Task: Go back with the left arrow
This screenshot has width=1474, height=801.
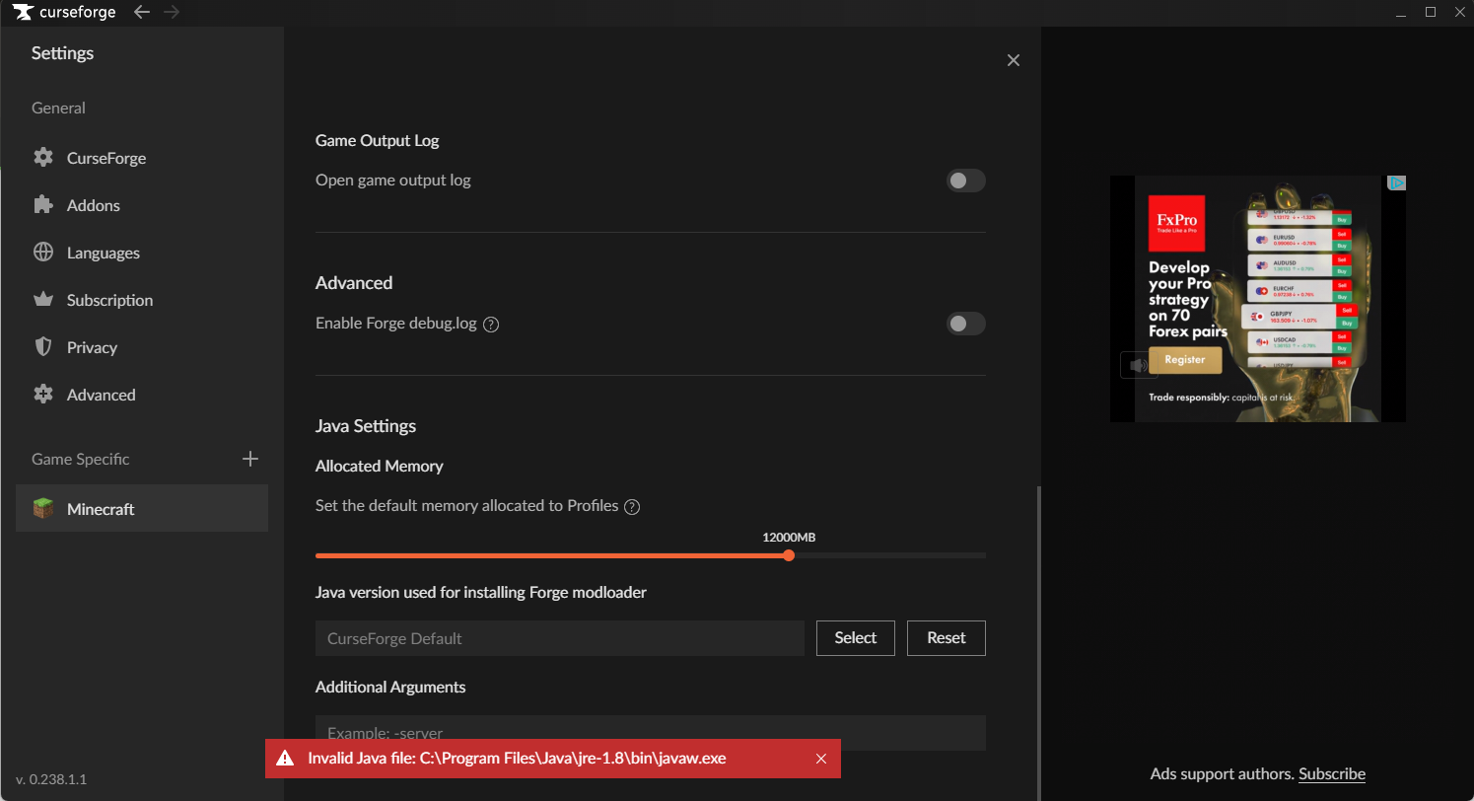Action: (142, 12)
